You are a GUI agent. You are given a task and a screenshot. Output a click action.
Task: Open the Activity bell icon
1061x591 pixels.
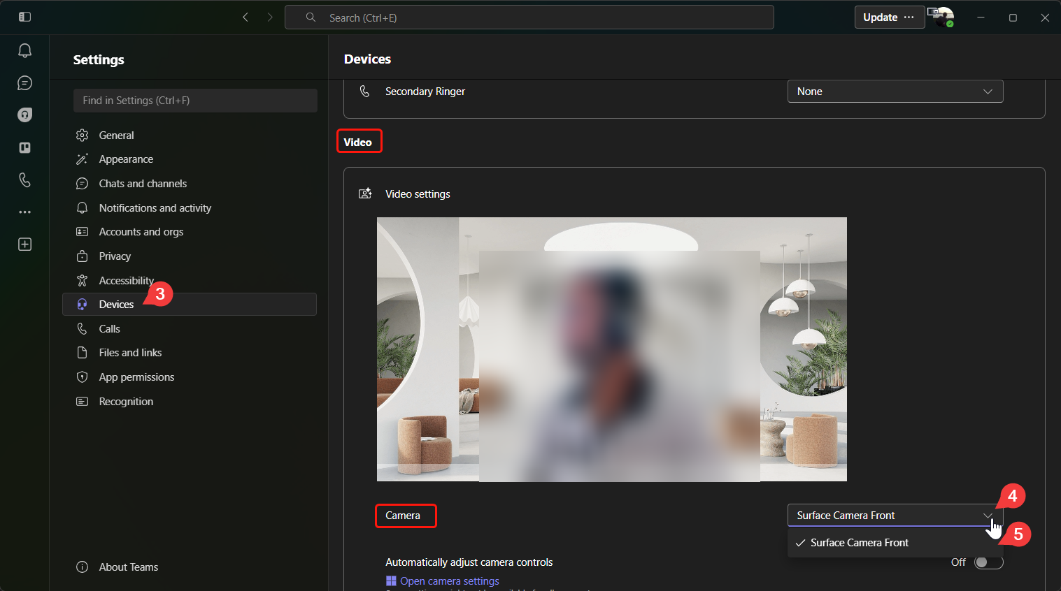[24, 50]
